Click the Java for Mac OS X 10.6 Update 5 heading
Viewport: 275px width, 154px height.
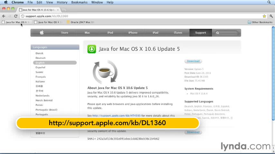point(139,49)
